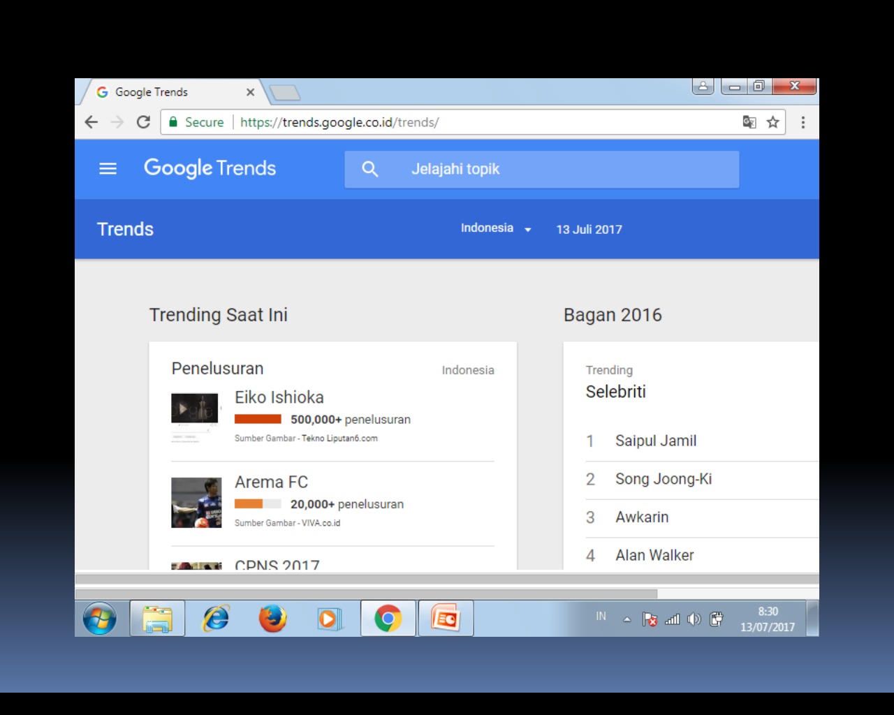Click Sumber Gambar VIVA.co.id text
The image size is (894, 715).
287,523
